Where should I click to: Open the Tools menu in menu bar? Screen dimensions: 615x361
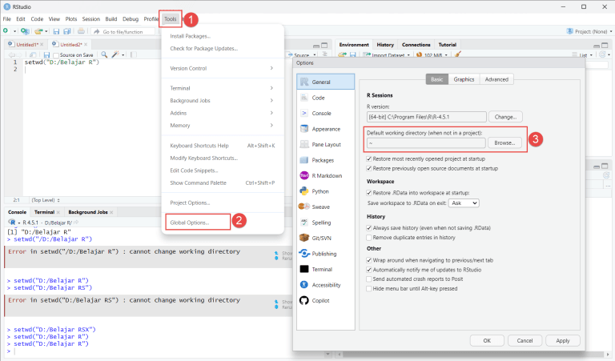point(171,19)
